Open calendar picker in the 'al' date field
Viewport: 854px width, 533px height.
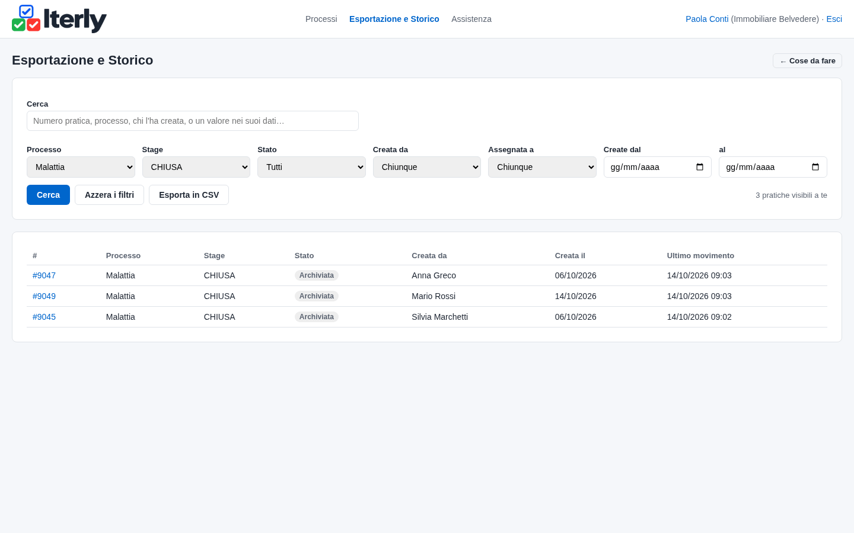point(815,167)
